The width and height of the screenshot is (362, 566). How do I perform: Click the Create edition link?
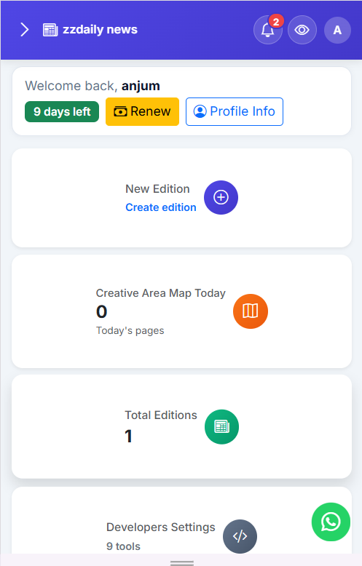click(161, 207)
